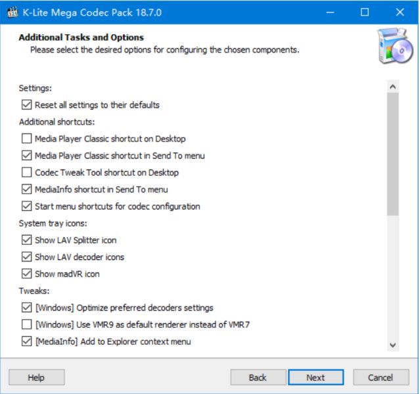Minimize the installer window
The image size is (420, 394).
pyautogui.click(x=330, y=12)
